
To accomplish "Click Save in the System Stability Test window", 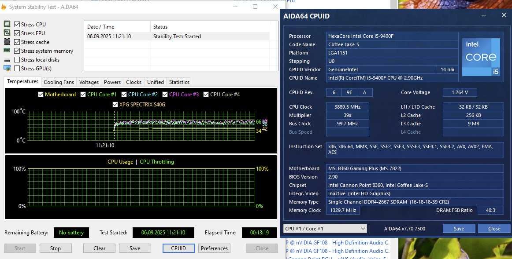I will point(135,248).
